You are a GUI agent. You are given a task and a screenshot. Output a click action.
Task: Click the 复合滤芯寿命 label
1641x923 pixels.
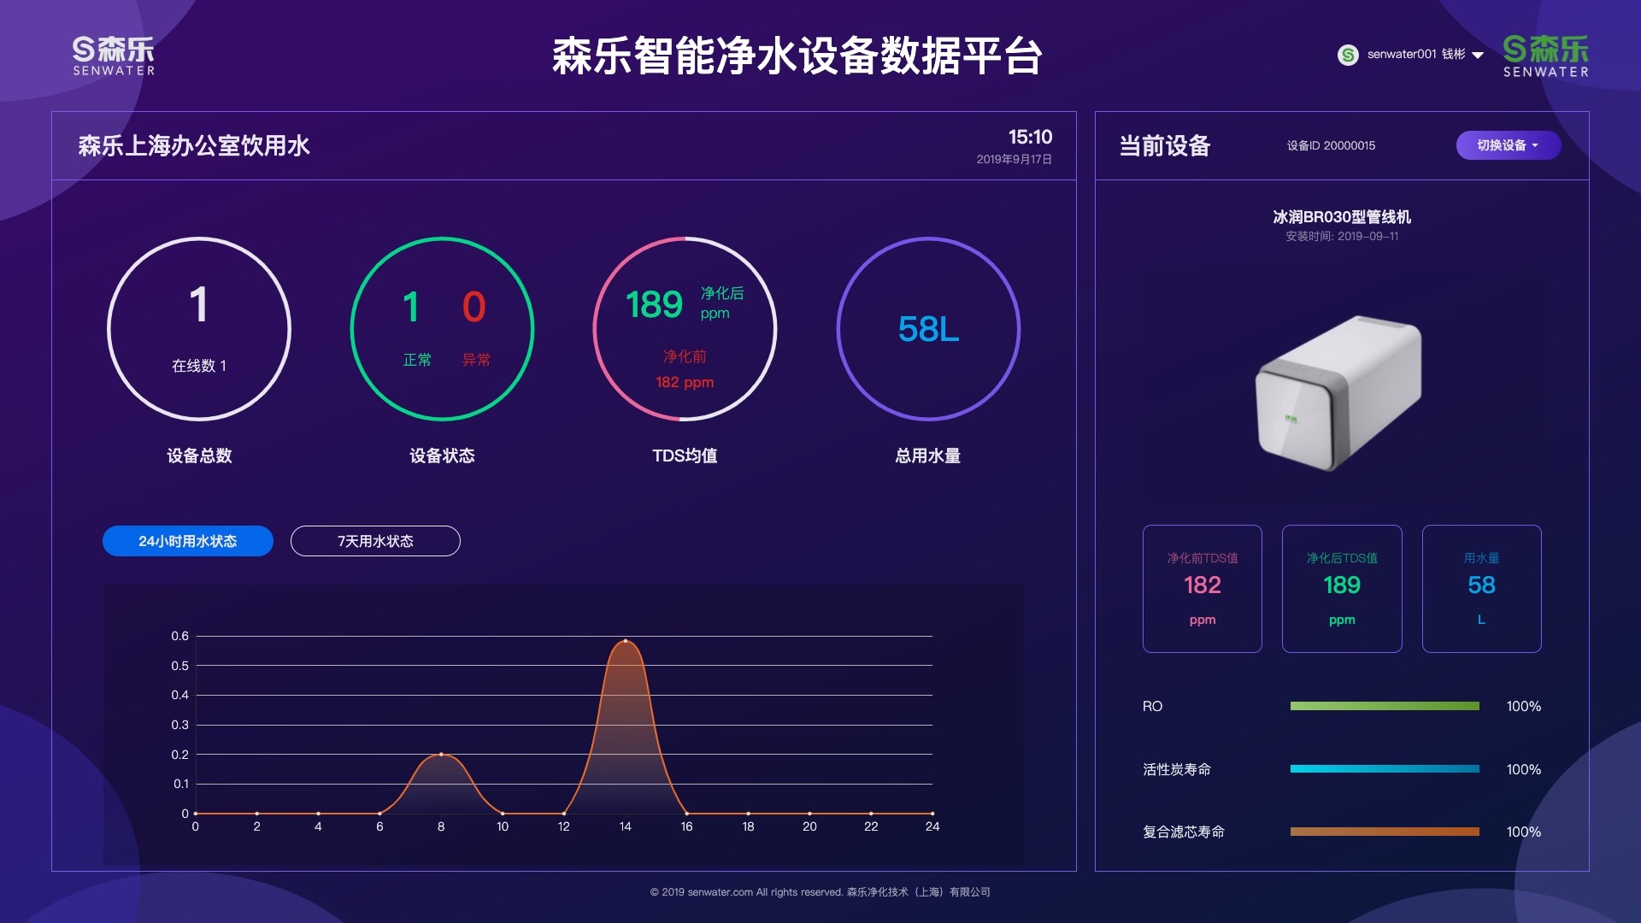click(x=1184, y=832)
